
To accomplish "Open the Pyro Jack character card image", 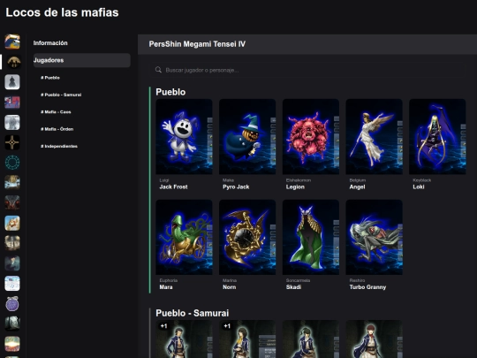I will (247, 136).
